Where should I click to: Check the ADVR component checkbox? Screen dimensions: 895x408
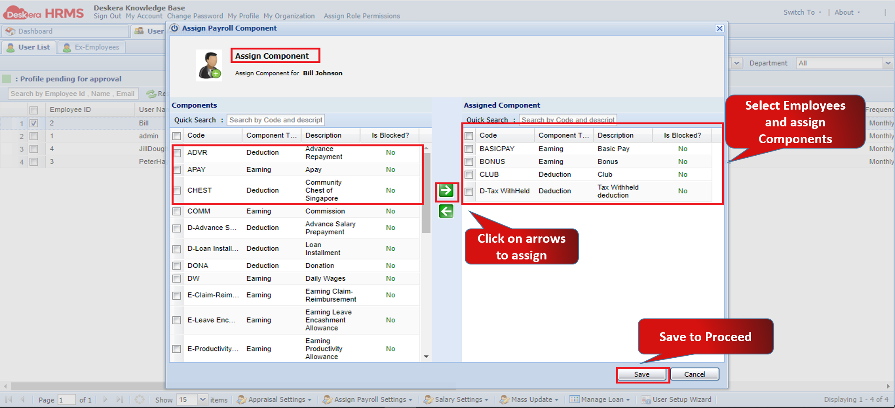[x=177, y=153]
